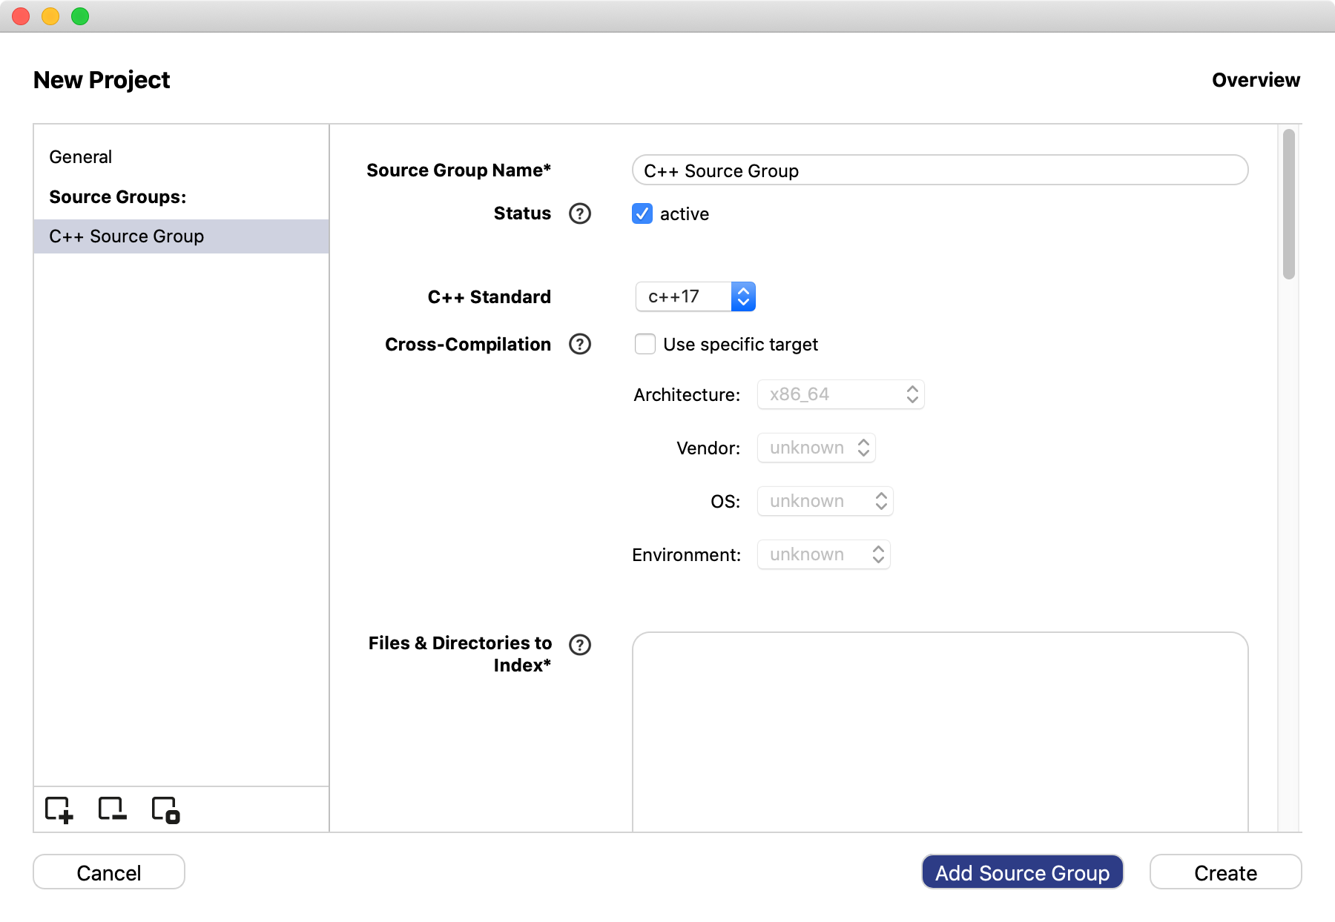The image size is (1335, 922).
Task: Click the Cancel button
Action: (x=109, y=872)
